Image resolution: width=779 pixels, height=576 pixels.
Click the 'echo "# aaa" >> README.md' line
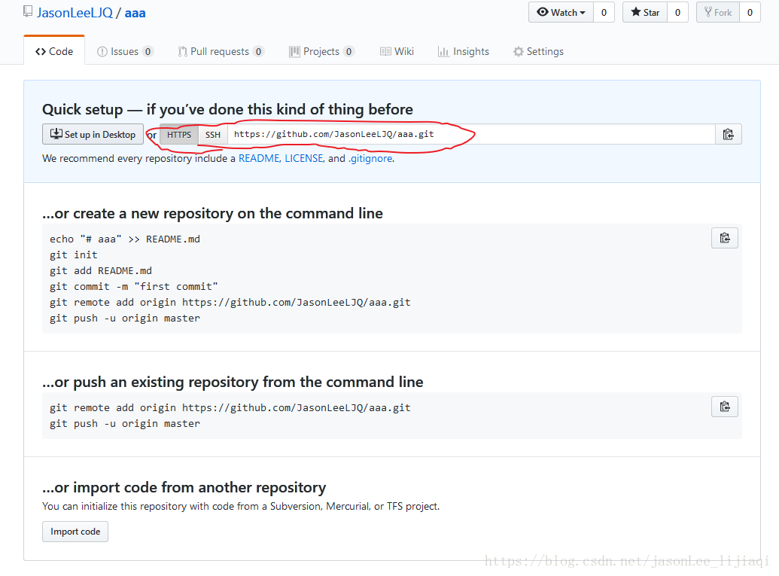coord(125,239)
